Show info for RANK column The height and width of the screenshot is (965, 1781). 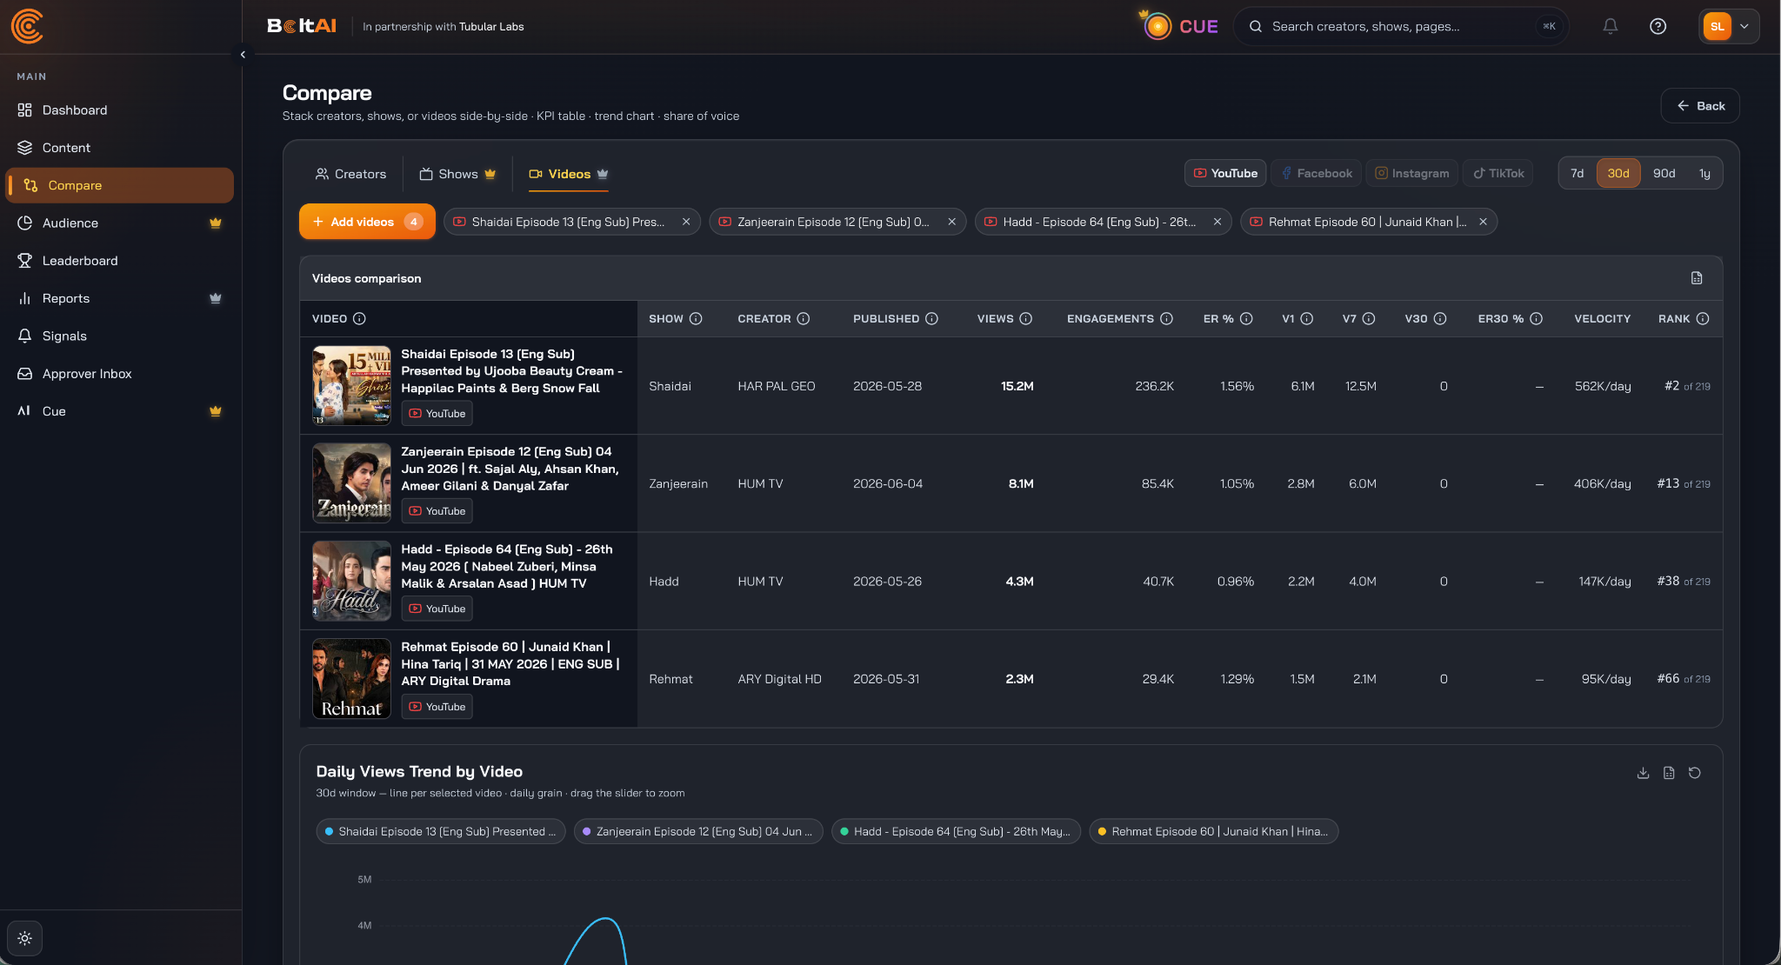point(1703,319)
